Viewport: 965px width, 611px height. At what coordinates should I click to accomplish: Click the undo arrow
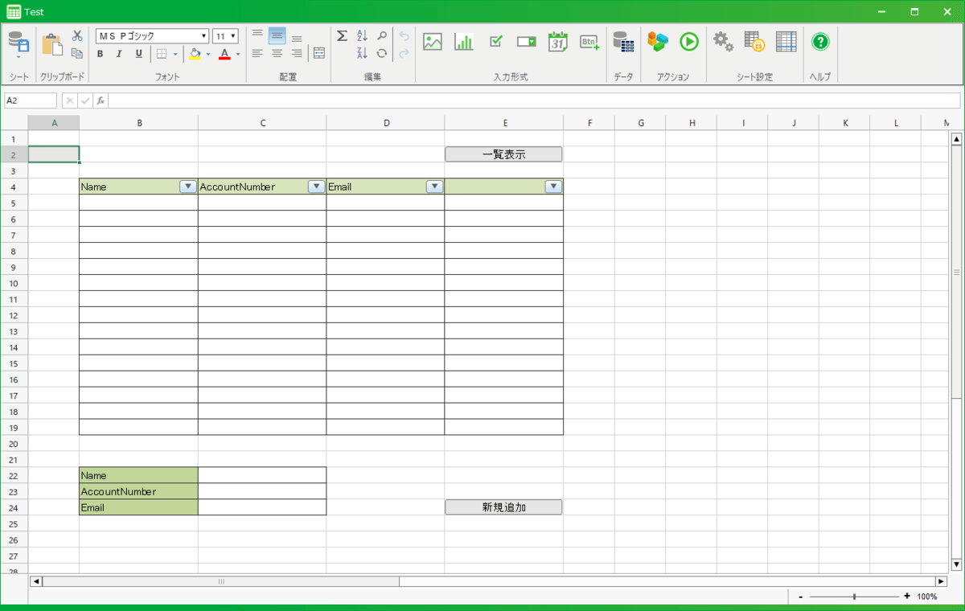click(404, 35)
